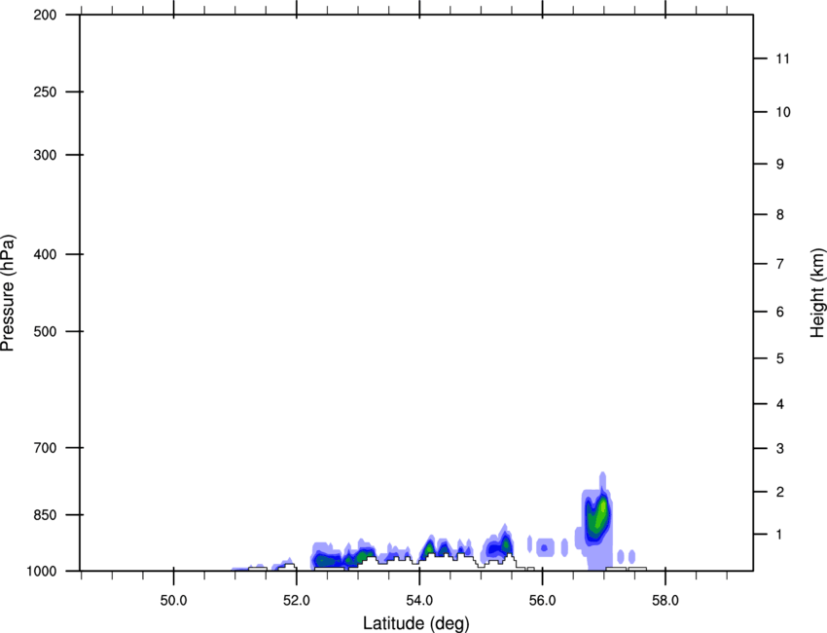Click the 'Pressure (hPa)' axis title
The width and height of the screenshot is (827, 633).
tap(8, 293)
